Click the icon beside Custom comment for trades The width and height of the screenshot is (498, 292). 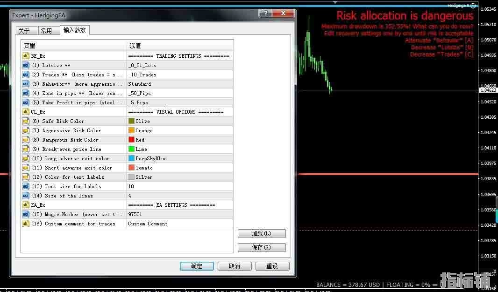(x=26, y=224)
